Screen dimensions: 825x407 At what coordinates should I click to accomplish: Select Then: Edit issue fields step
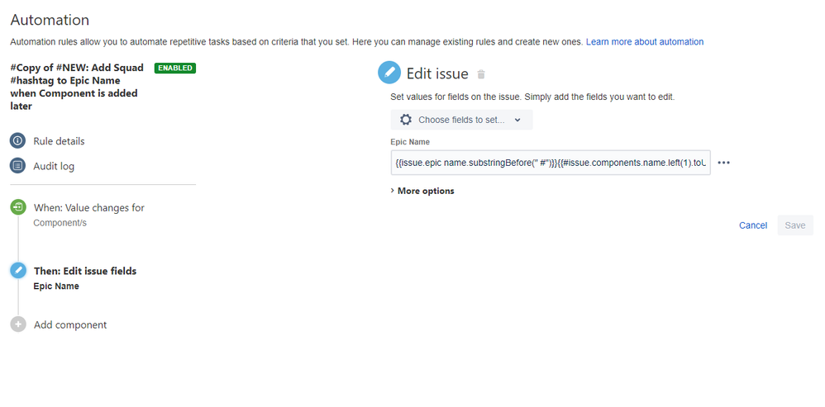click(85, 271)
